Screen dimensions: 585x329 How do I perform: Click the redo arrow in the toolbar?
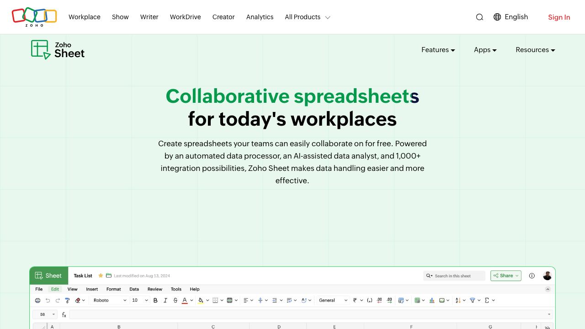coord(58,300)
